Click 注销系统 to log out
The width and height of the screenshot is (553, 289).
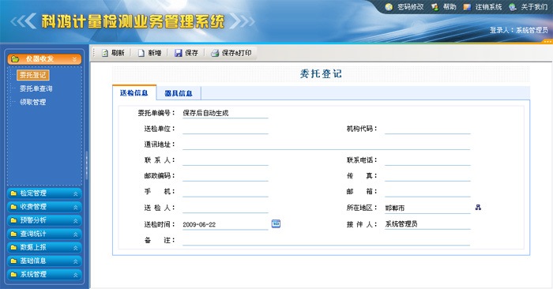488,7
